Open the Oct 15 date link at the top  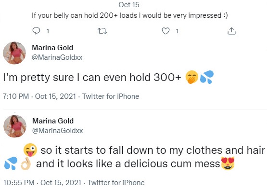[129, 5]
